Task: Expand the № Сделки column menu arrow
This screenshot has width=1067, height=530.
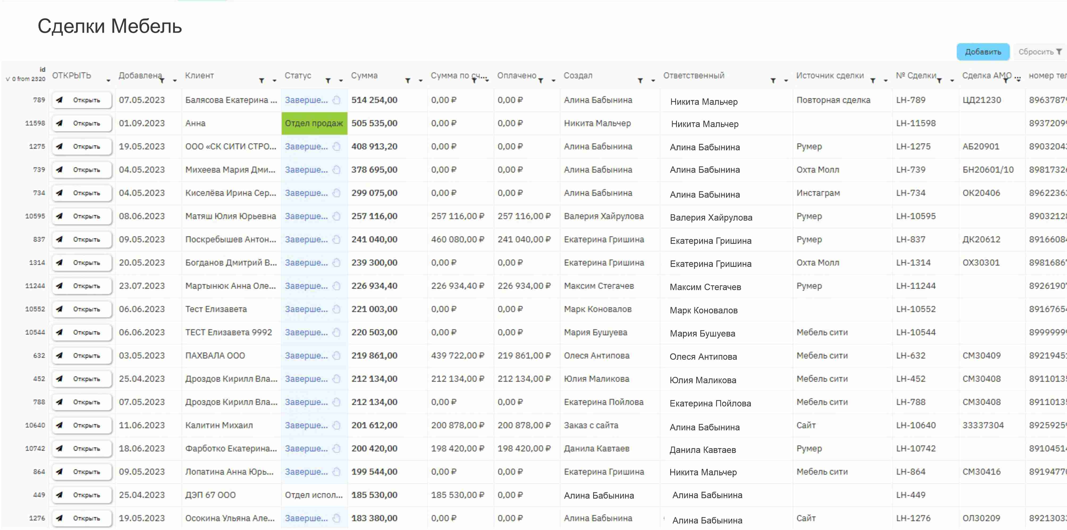Action: click(x=952, y=81)
